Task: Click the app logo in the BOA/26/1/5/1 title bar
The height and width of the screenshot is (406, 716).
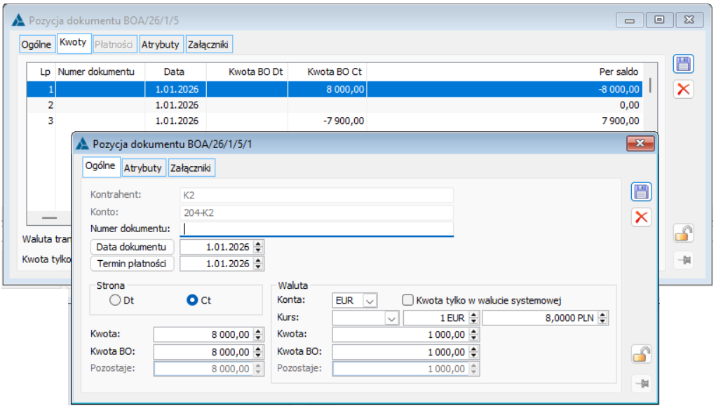Action: 82,144
